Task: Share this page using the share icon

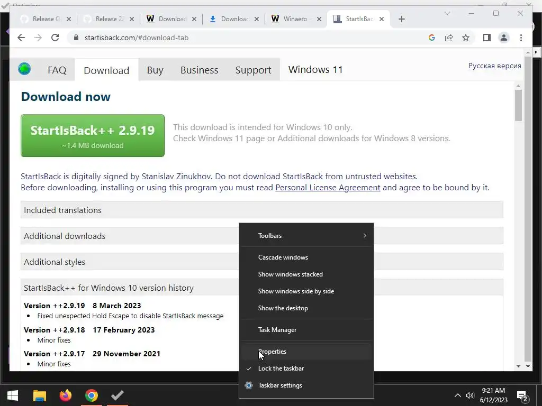Action: click(449, 38)
